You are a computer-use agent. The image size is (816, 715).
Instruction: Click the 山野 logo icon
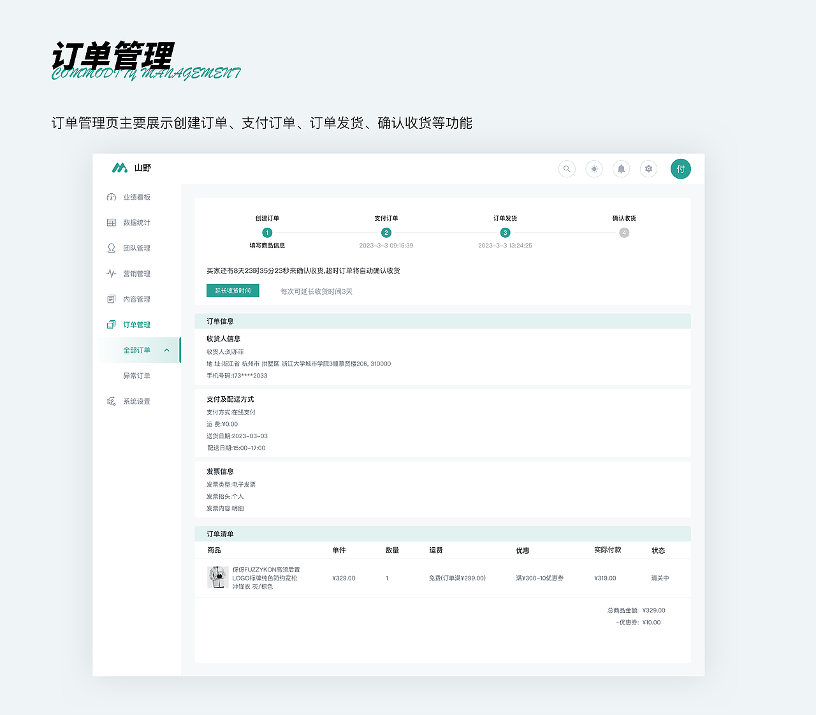(120, 168)
